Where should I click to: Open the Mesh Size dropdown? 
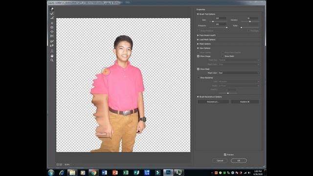point(239,60)
